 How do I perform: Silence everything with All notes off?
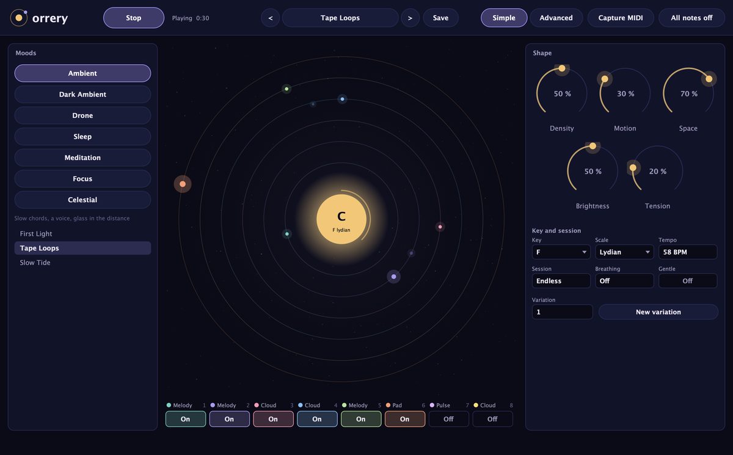[x=691, y=18]
